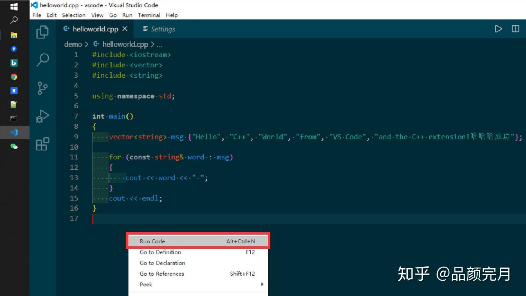Screen dimensions: 526x296
Task: Click main() on line 7
Action: pos(121,116)
